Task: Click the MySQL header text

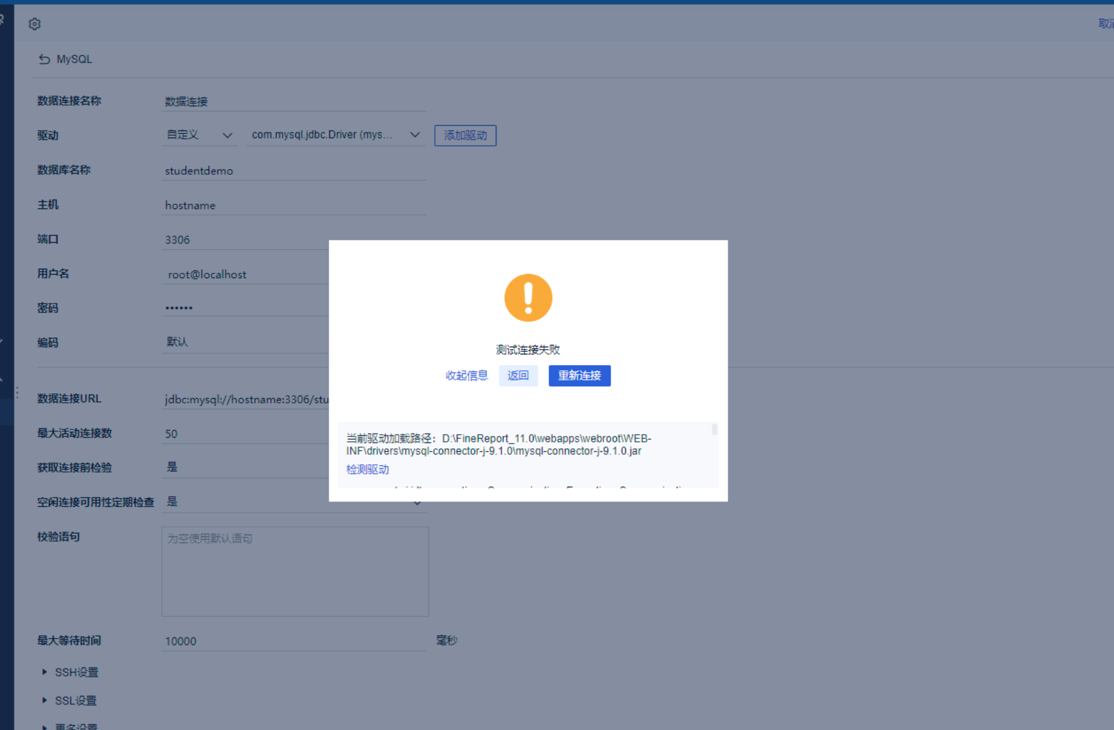Action: (74, 59)
